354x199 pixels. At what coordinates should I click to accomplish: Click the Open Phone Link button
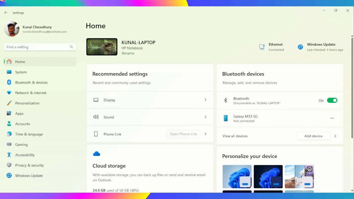point(183,134)
